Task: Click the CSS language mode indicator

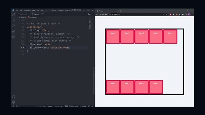Action: pos(66,106)
